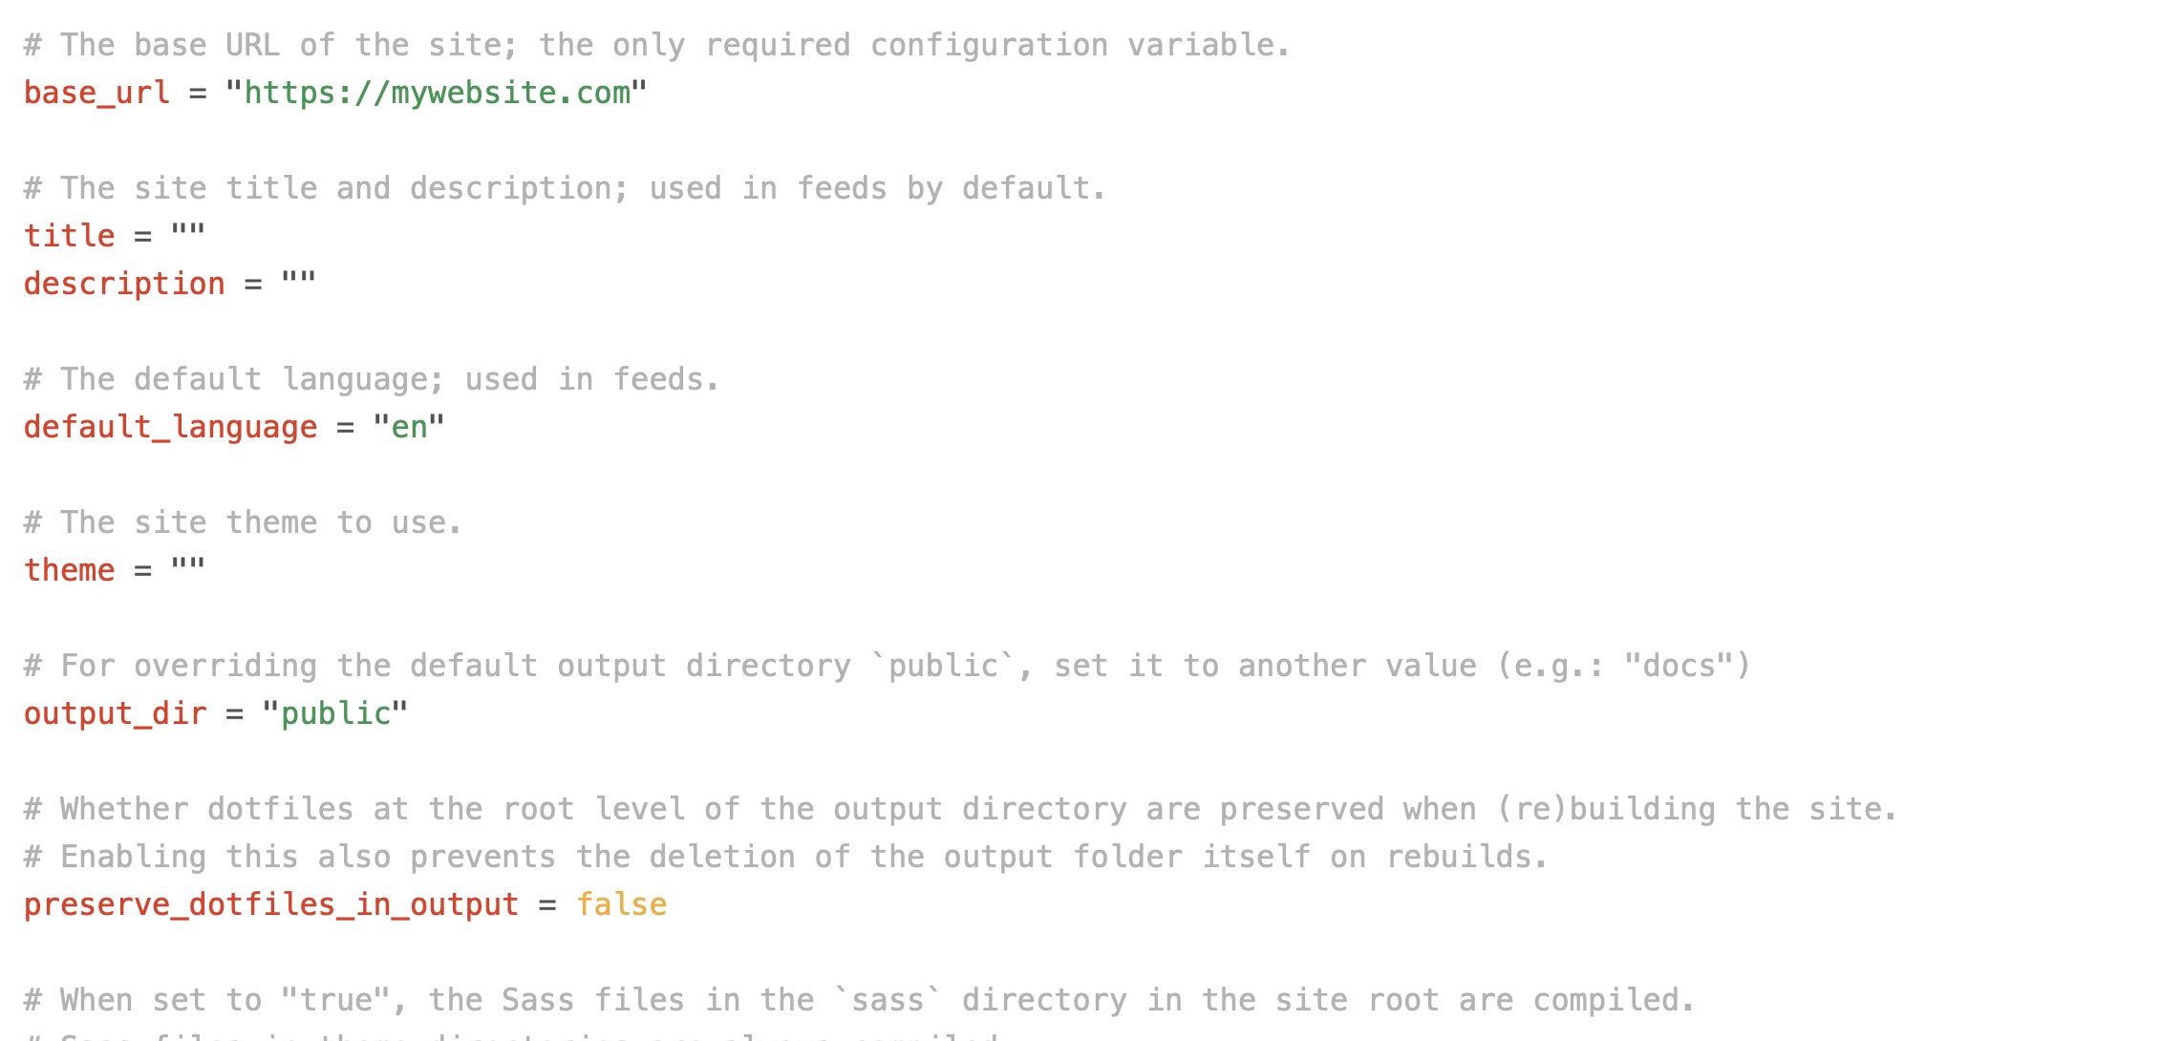Click the empty description string value

click(x=298, y=284)
